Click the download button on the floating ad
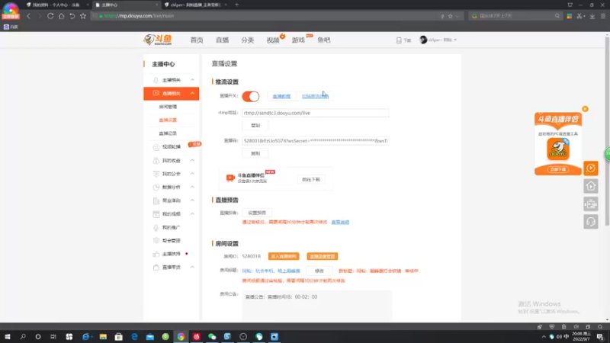This screenshot has width=610, height=343. click(558, 169)
